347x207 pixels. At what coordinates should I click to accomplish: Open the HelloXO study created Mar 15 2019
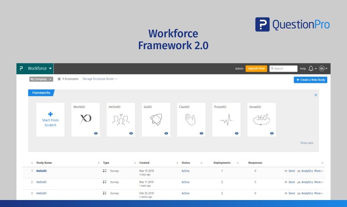(x=41, y=171)
